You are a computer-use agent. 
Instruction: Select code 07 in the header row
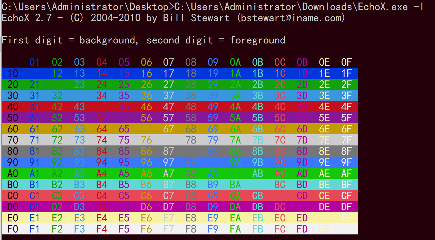pos(168,62)
